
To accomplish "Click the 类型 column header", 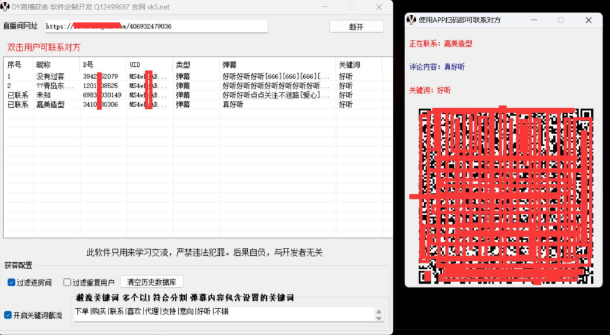I will point(196,64).
